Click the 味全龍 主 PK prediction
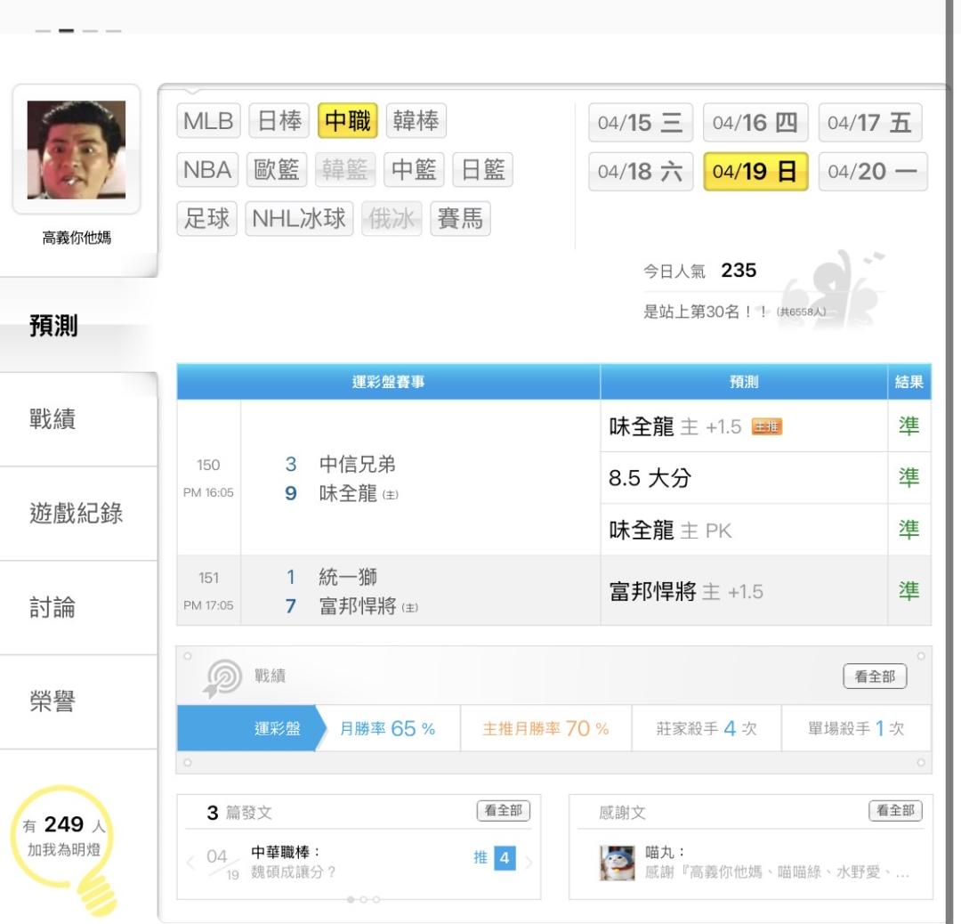This screenshot has width=961, height=924. tap(670, 531)
